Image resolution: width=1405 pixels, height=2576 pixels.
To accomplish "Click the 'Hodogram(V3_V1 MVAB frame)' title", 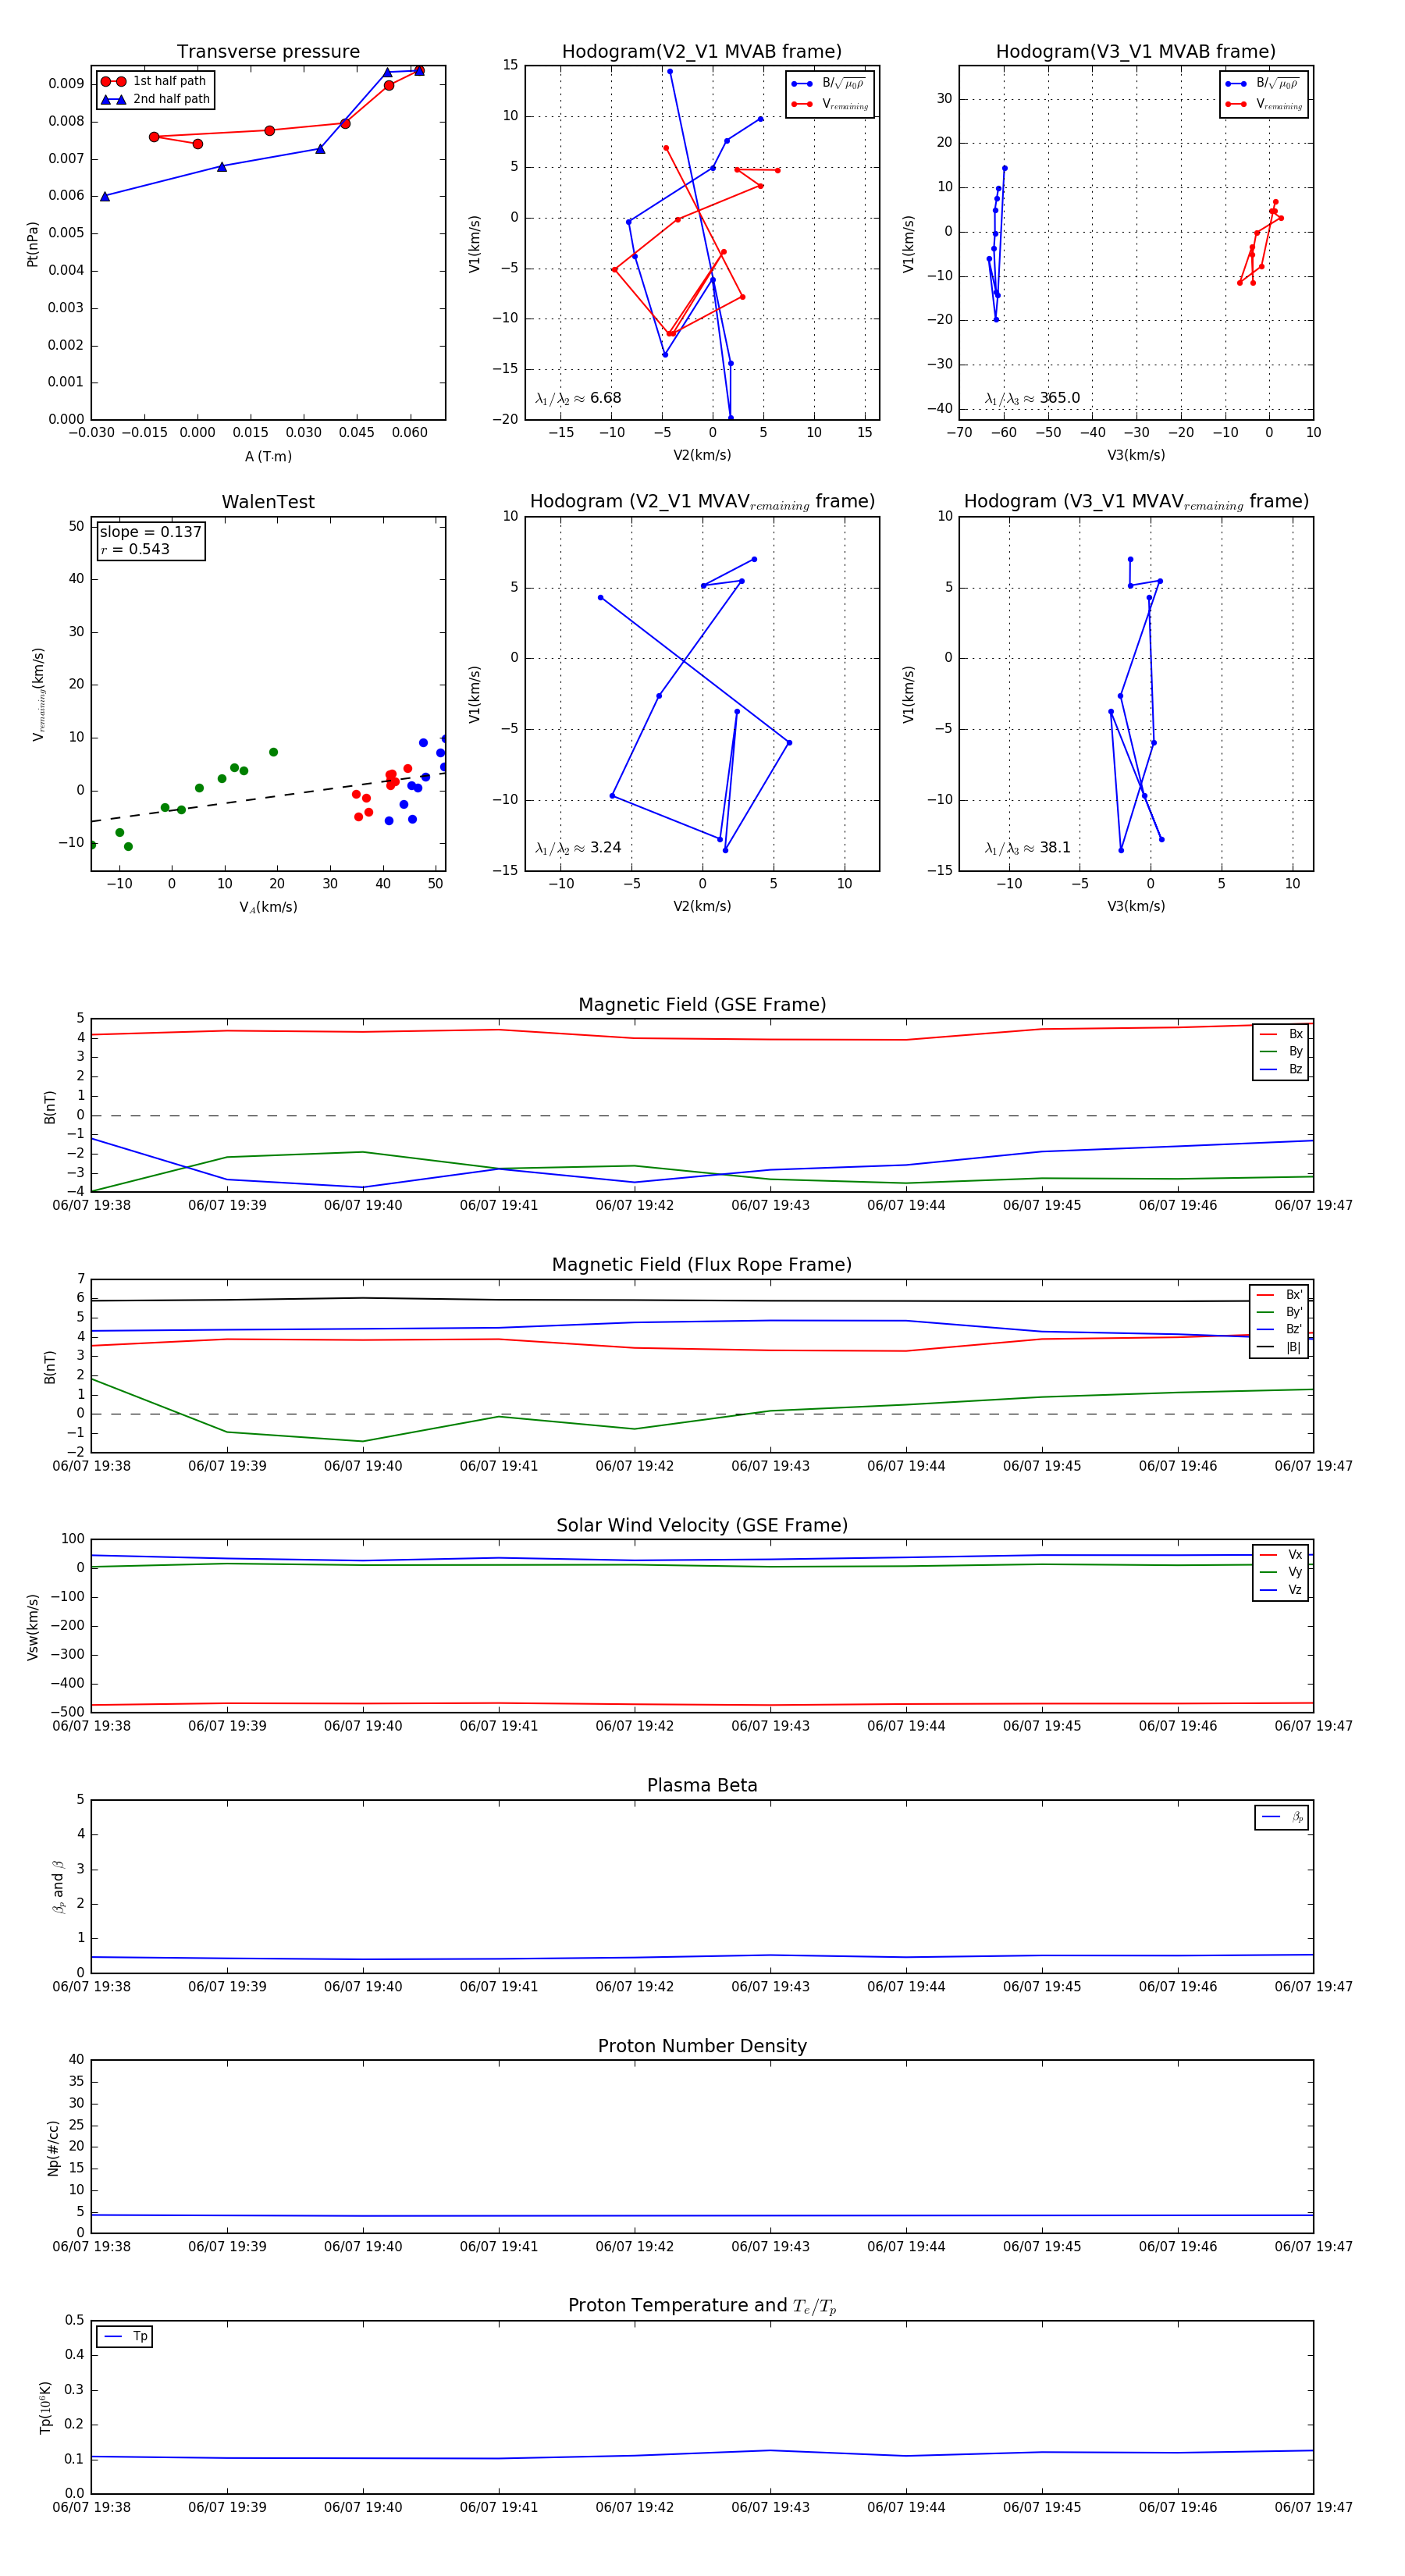I will tap(1136, 52).
